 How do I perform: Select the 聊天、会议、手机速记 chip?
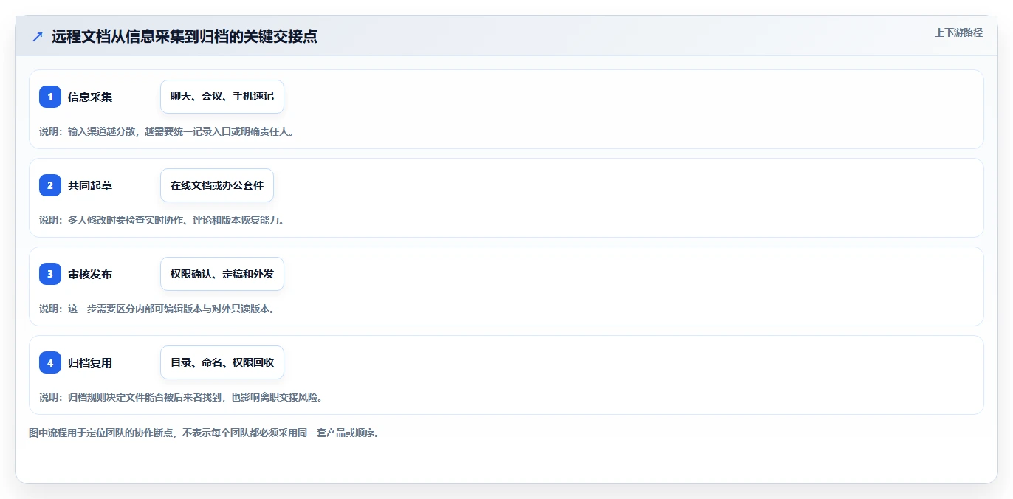pyautogui.click(x=222, y=97)
